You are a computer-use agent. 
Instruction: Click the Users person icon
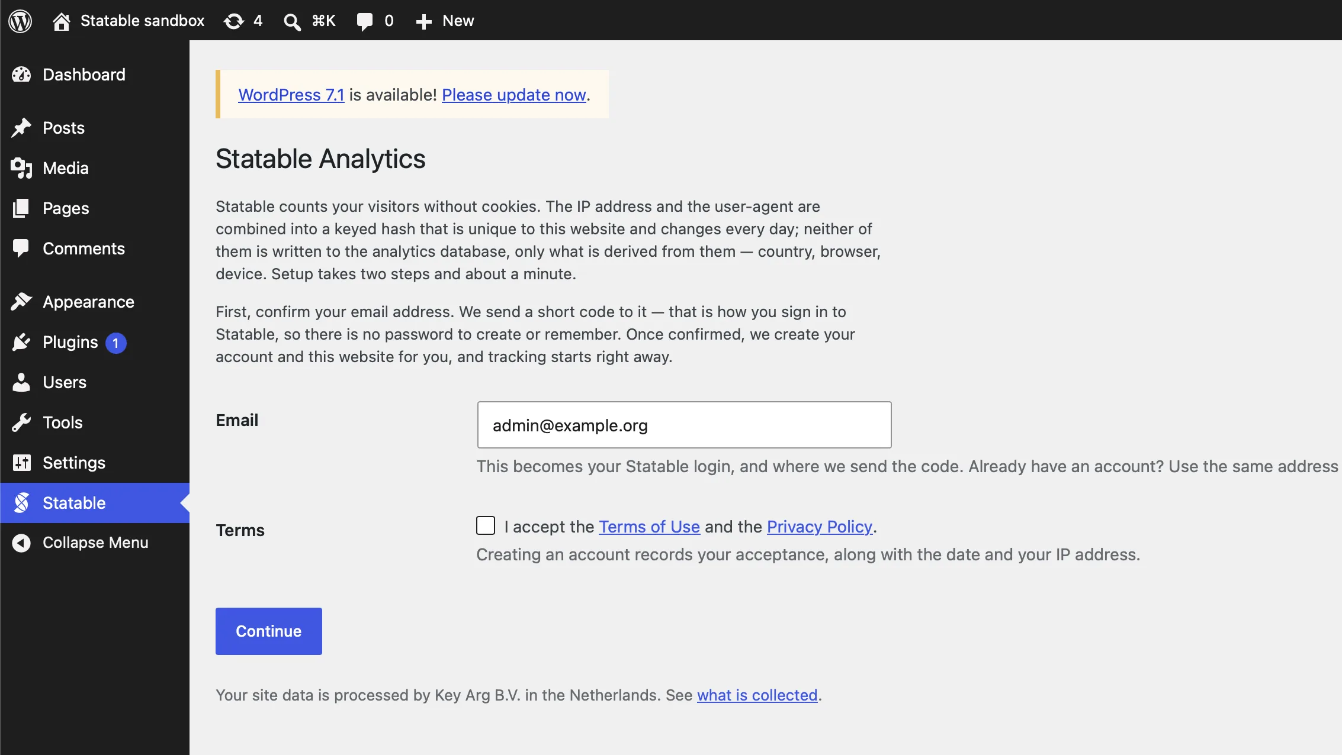[21, 382]
